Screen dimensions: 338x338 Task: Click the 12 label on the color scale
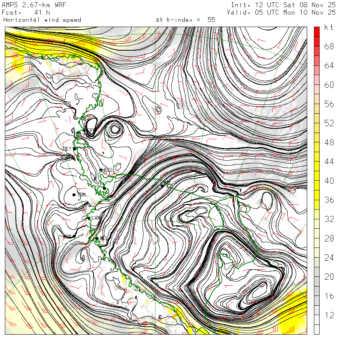(329, 315)
